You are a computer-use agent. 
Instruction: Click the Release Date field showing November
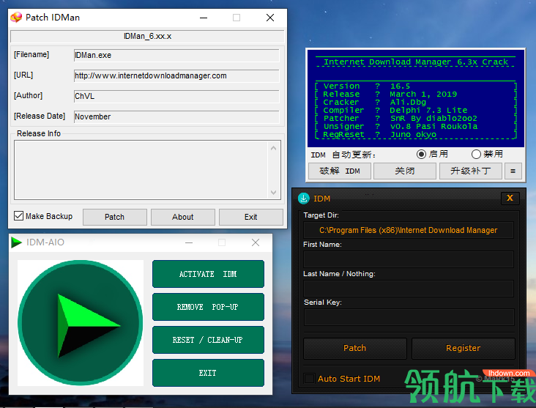176,117
